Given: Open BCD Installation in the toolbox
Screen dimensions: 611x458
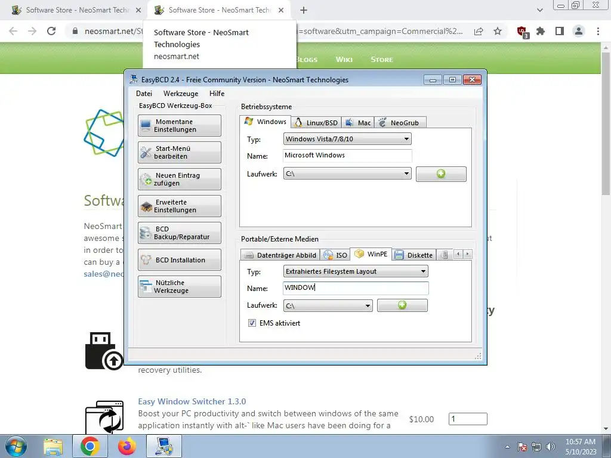Looking at the screenshot, I should point(179,260).
